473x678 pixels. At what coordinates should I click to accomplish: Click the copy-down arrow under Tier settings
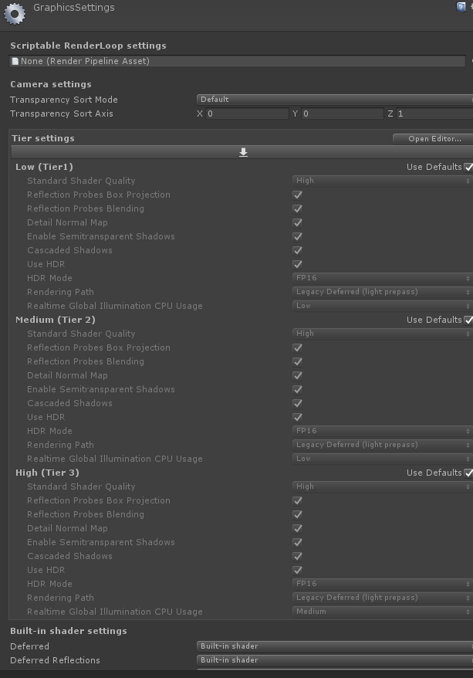pyautogui.click(x=243, y=152)
